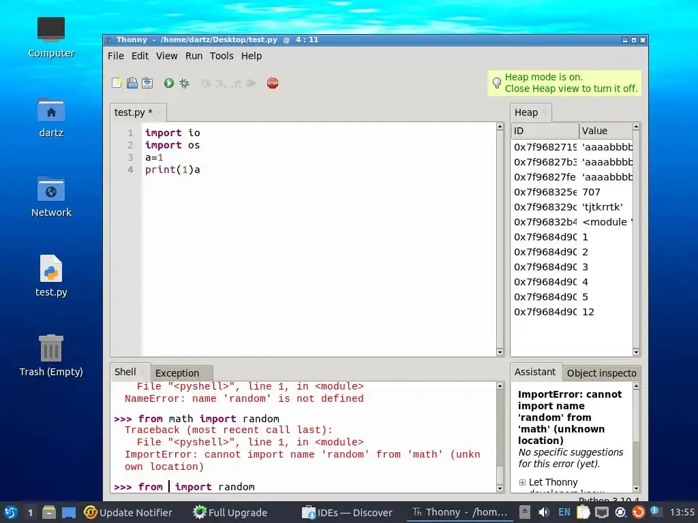Click the lightbulb icon in Heap mode notice
The height and width of the screenshot is (523, 698).
[497, 82]
